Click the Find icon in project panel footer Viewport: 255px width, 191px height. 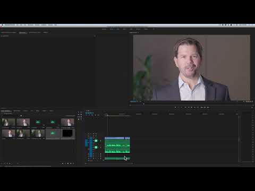(65, 163)
